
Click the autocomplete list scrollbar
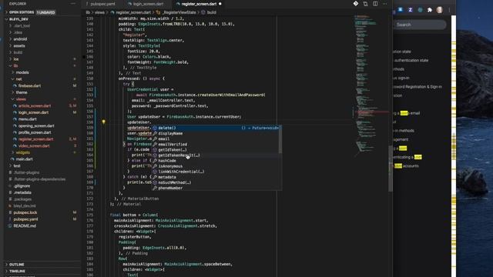point(280,139)
